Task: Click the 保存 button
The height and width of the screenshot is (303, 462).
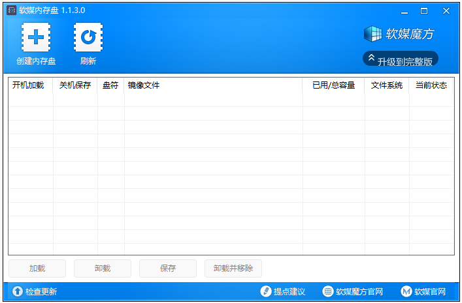Action: (x=168, y=268)
